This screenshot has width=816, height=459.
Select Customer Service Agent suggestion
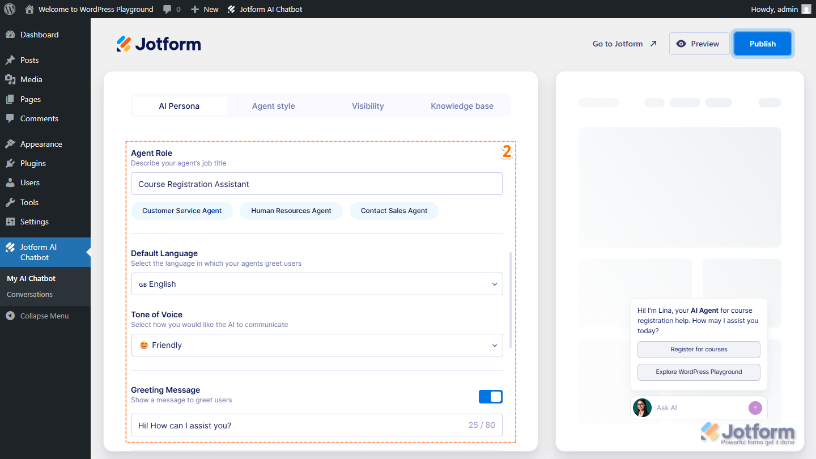(182, 211)
